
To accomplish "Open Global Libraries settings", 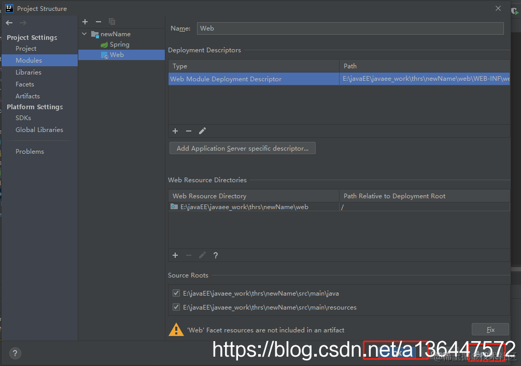I will (x=39, y=130).
